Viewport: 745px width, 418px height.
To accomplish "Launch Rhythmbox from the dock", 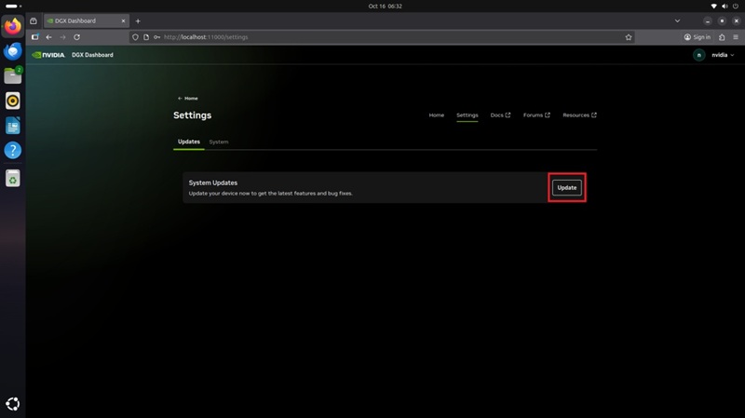I will tap(13, 101).
